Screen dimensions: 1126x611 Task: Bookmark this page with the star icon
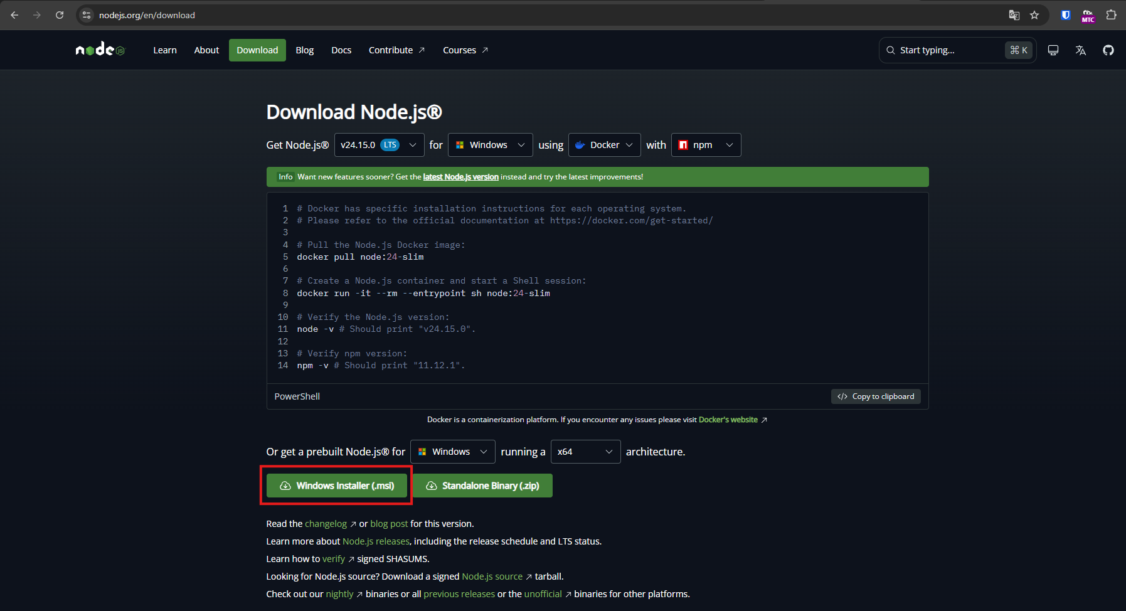click(x=1034, y=15)
